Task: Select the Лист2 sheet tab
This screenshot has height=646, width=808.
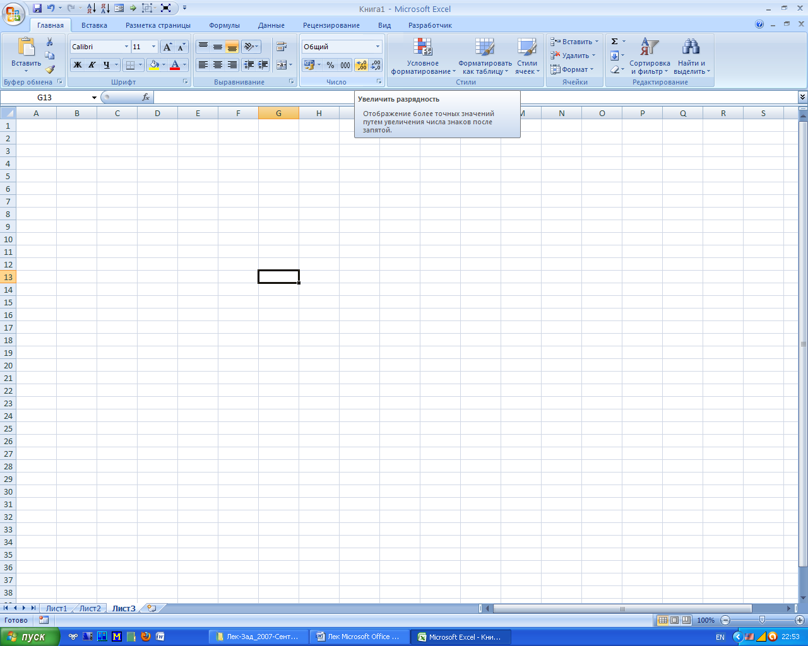Action: pos(90,608)
